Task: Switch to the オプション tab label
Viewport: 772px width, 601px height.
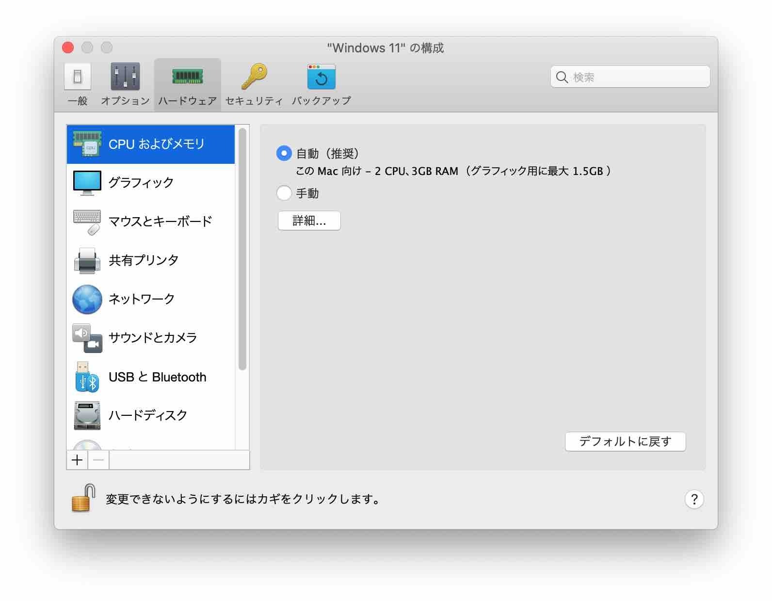Action: point(125,101)
